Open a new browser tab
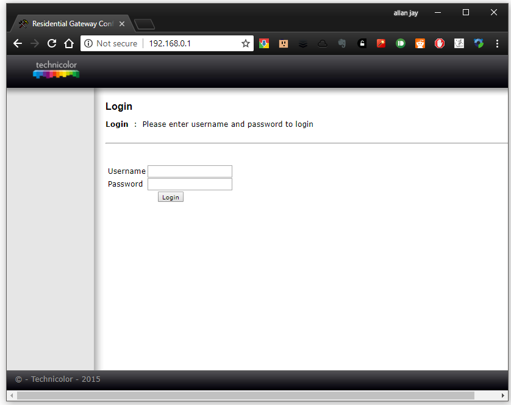 pos(145,24)
